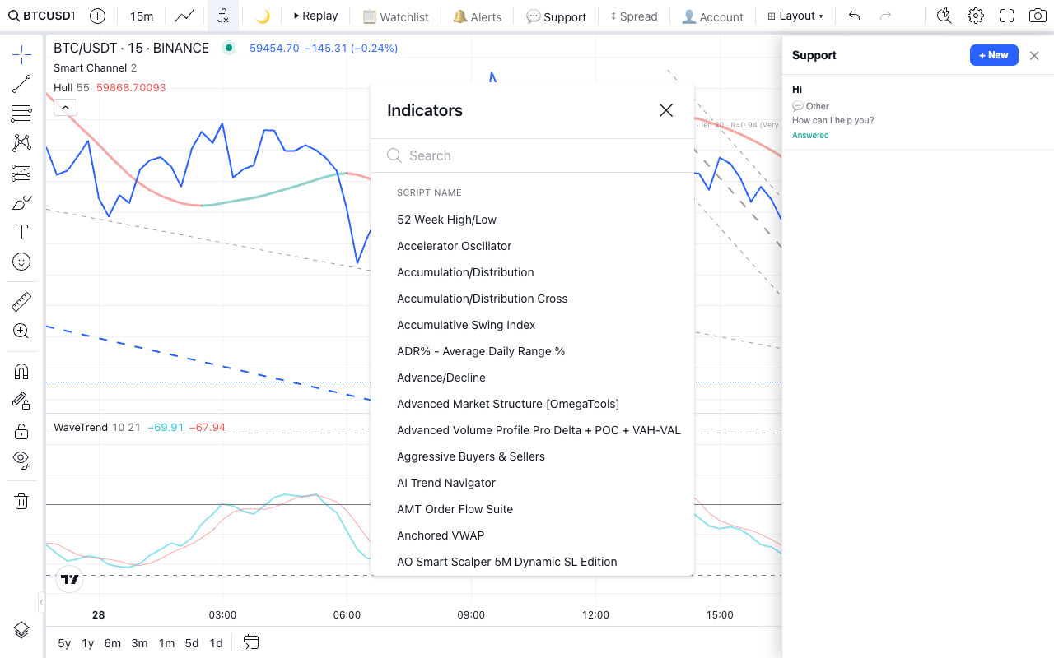Remove drawings with the trash icon
The image size is (1054, 658).
21,501
